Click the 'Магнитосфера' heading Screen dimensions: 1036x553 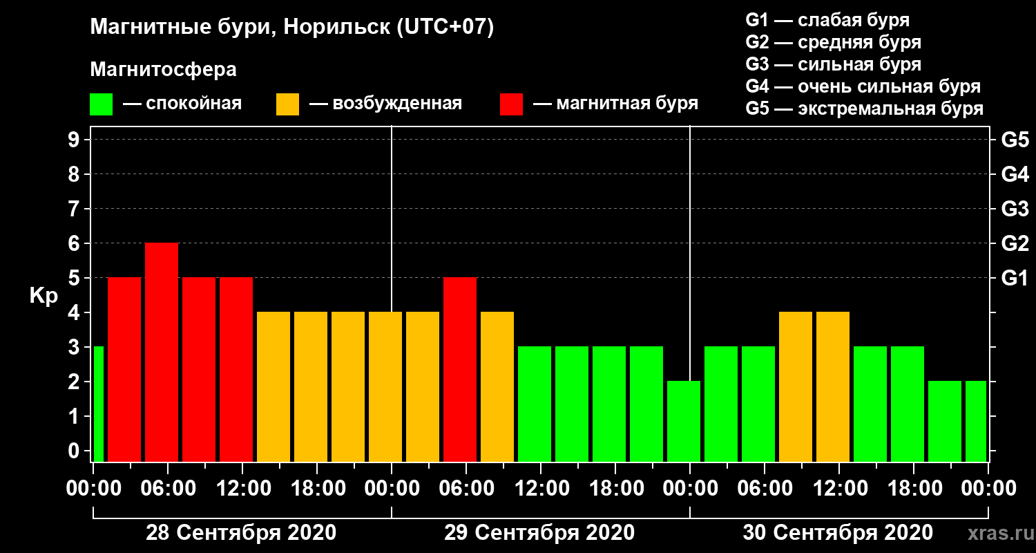164,70
